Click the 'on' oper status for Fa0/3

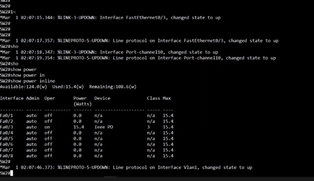[47, 127]
